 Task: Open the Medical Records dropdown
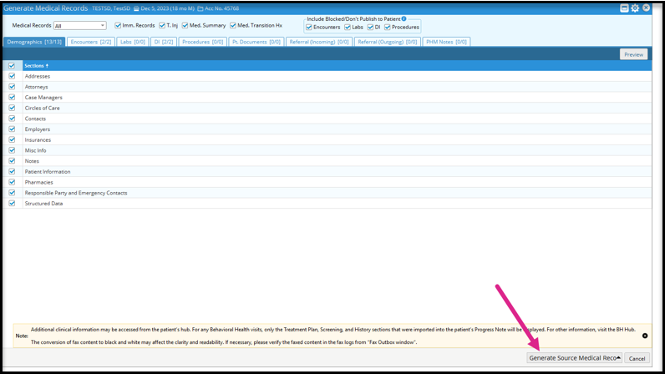point(79,26)
